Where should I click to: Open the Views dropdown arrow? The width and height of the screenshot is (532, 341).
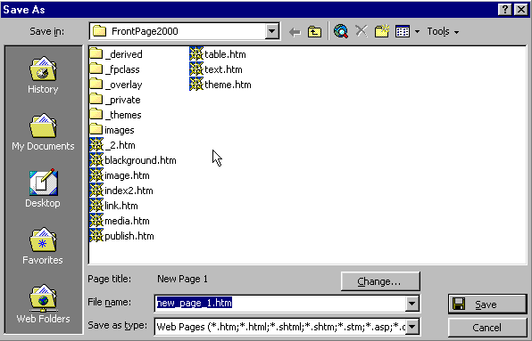[418, 32]
